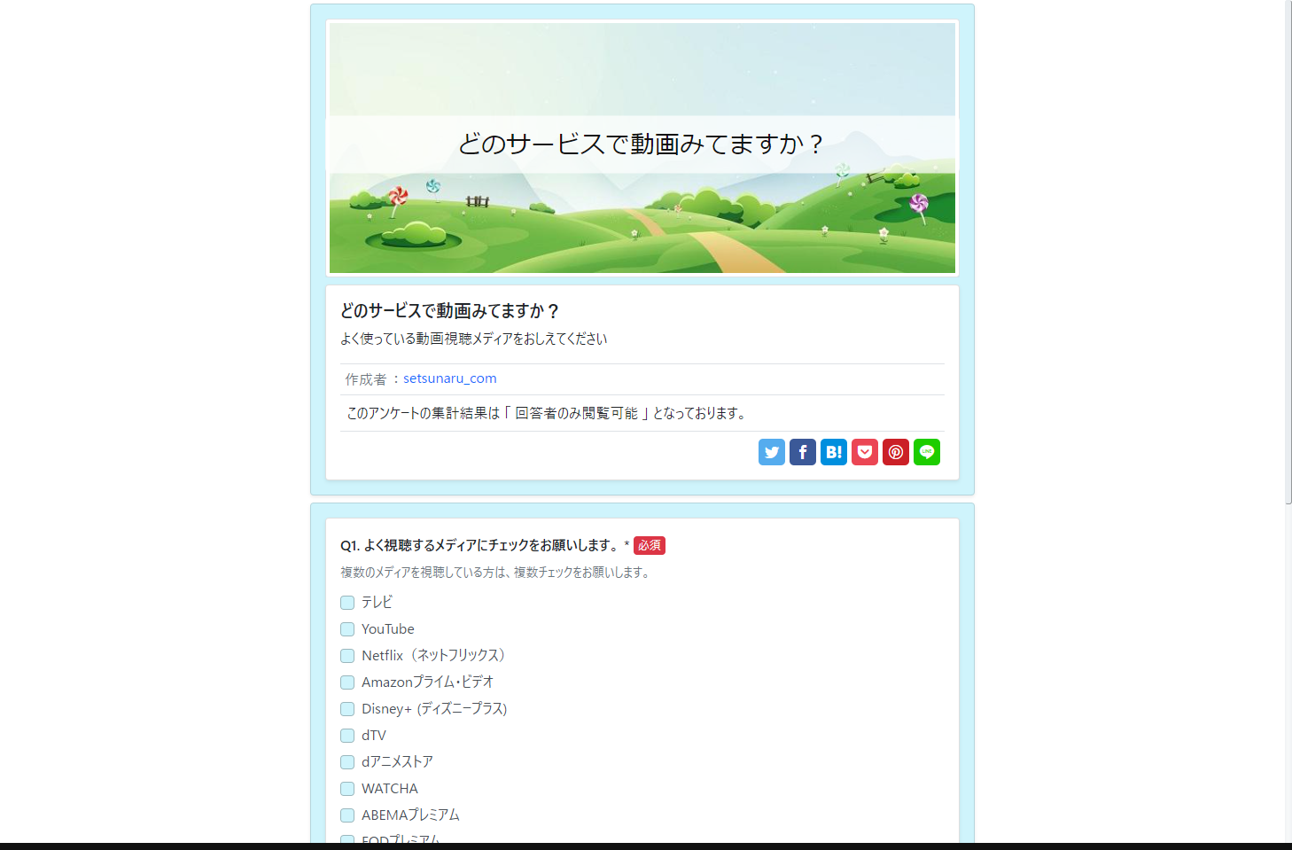Select dアニメストア as a watched service
1292x850 pixels.
pyautogui.click(x=346, y=762)
